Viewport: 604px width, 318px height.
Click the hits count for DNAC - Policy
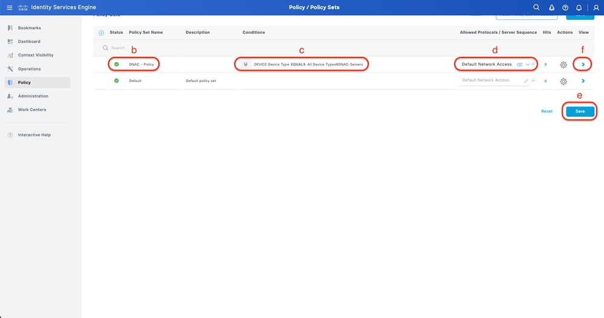click(545, 65)
